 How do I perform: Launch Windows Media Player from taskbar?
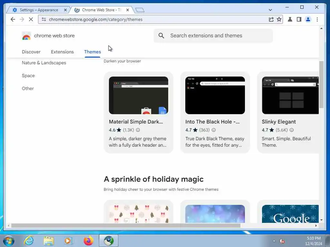[x=68, y=241]
